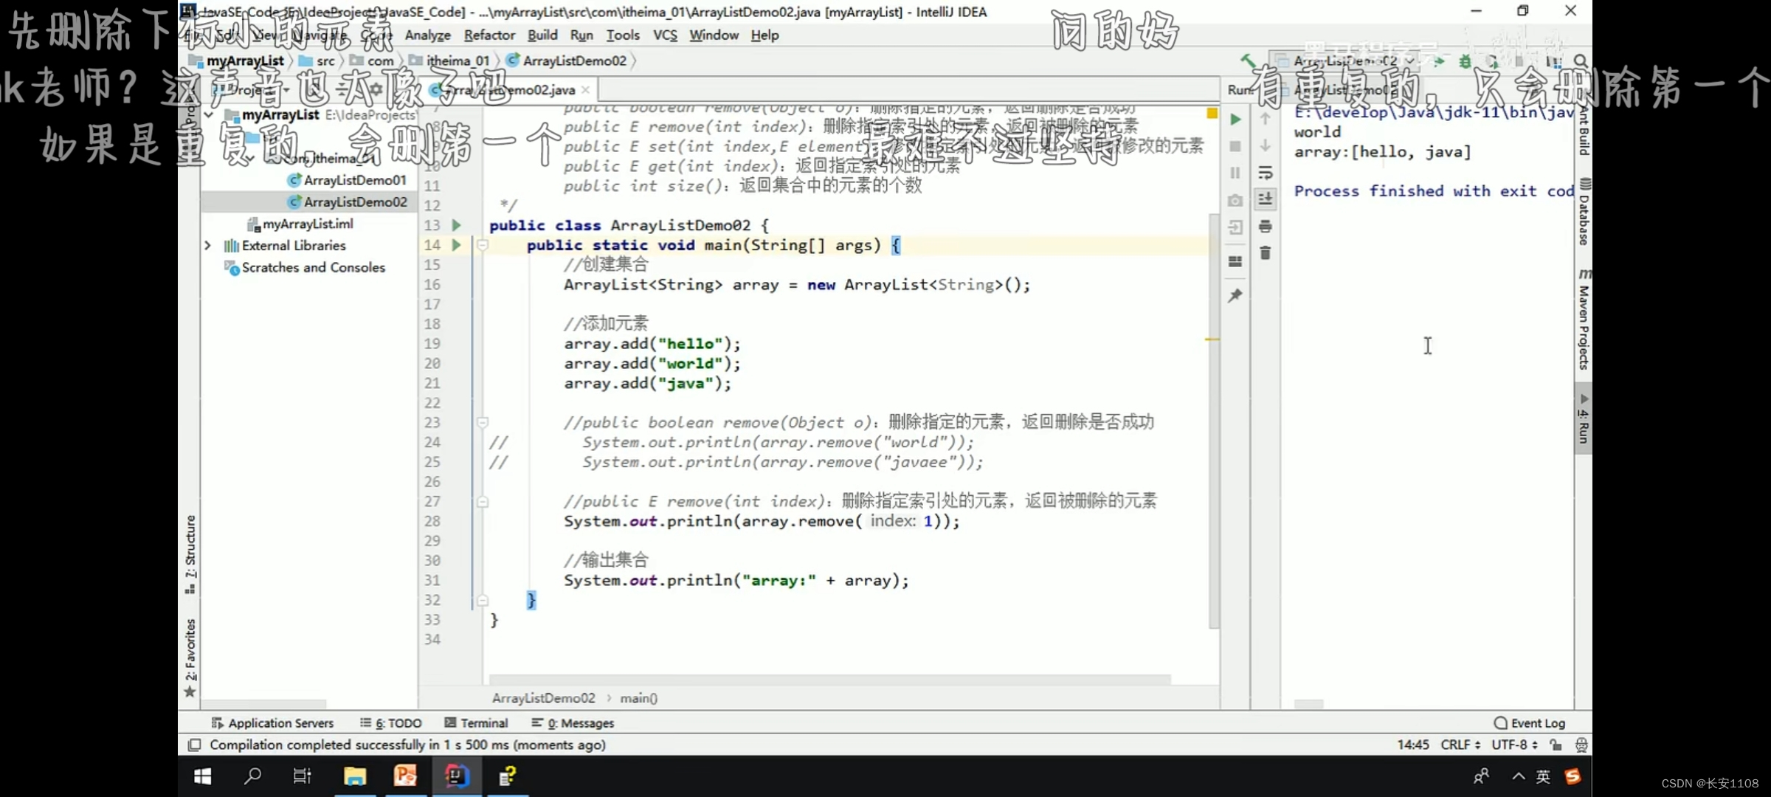Pin the Run tab with the pin icon
The width and height of the screenshot is (1771, 797).
coord(1235,295)
